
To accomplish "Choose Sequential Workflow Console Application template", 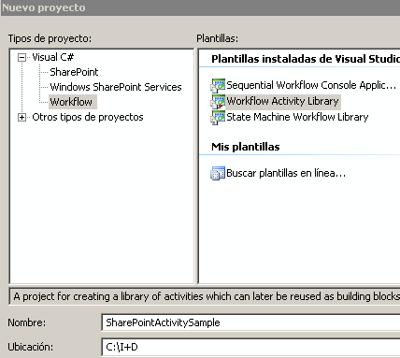I will tap(311, 85).
